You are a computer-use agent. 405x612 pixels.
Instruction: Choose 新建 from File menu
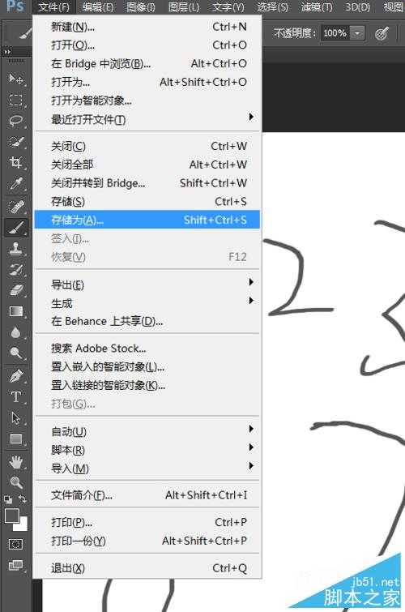coord(147,27)
